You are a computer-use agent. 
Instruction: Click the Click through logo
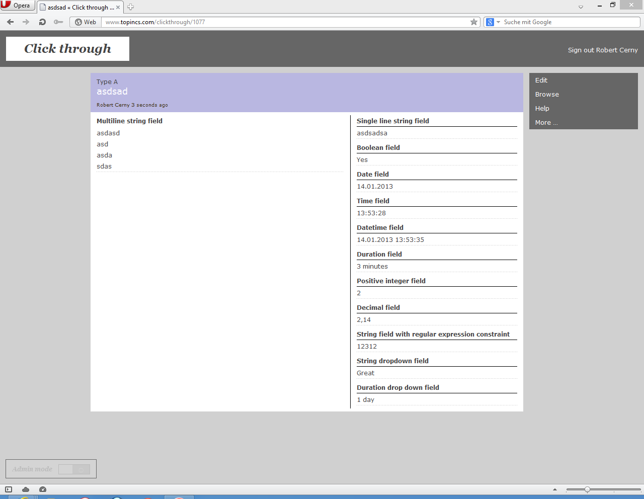tap(67, 49)
